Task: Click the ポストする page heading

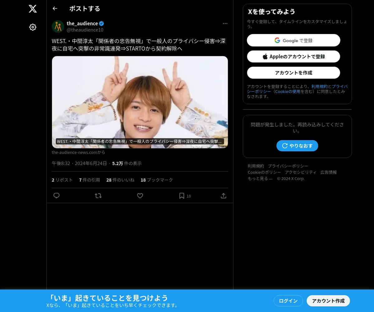Action: coord(85,8)
